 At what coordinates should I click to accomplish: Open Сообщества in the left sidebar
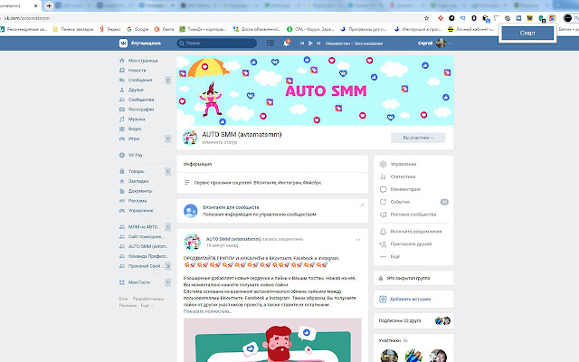(141, 100)
